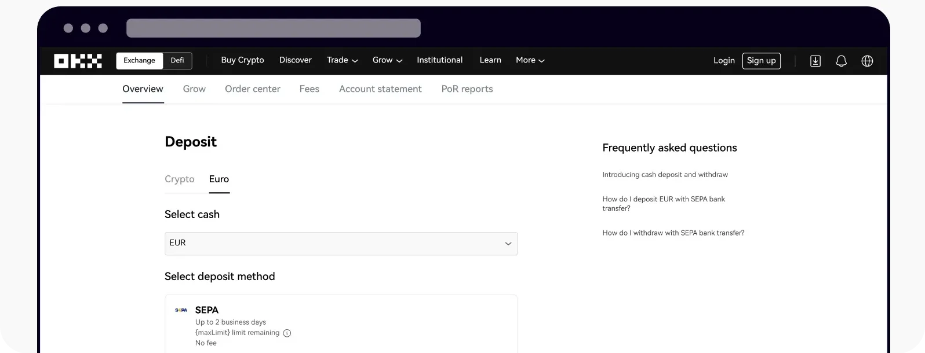Screen dimensions: 925x353
Task: Open the language globe icon
Action: 867,61
